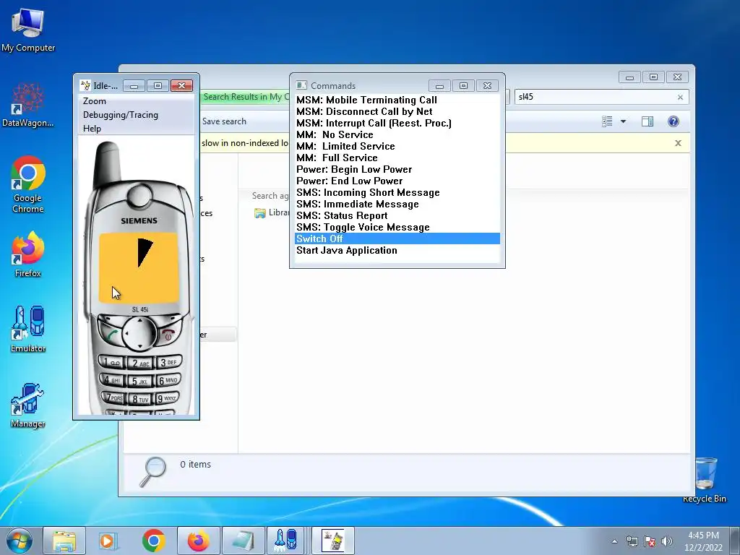Dismiss the yellow information bar
This screenshot has height=555, width=740.
point(678,142)
